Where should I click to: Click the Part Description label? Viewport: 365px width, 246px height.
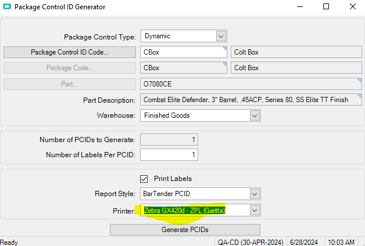point(109,100)
